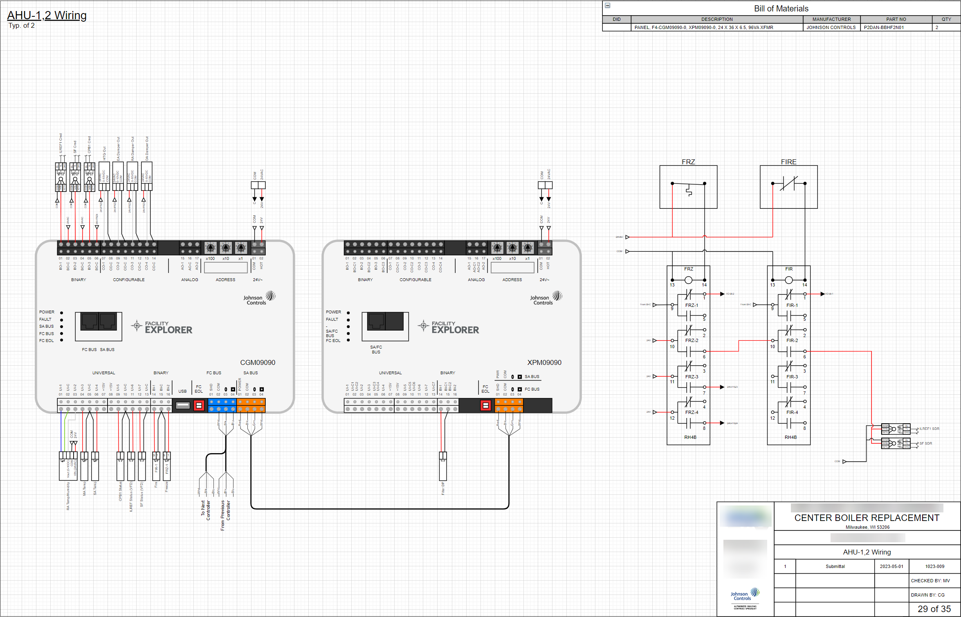Select the Facility Explorer logo on the XPM09090
The image size is (961, 617).
coord(450,326)
